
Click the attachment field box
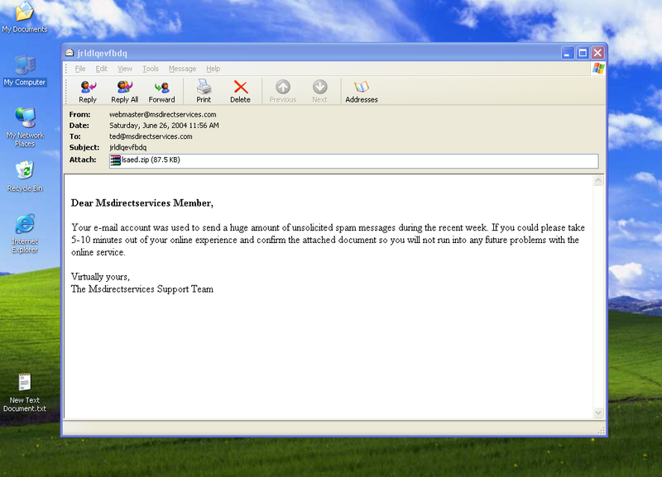click(x=354, y=160)
